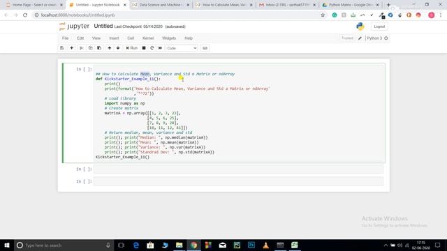Click the green Grammarly extension icon
This screenshot has height=251, width=447.
[335, 15]
